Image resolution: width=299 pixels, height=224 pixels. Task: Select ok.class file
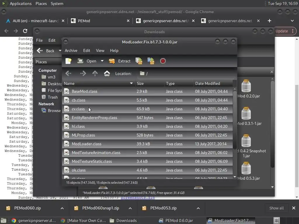(147, 170)
